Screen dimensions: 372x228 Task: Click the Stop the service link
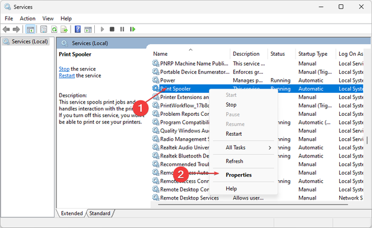[64, 69]
